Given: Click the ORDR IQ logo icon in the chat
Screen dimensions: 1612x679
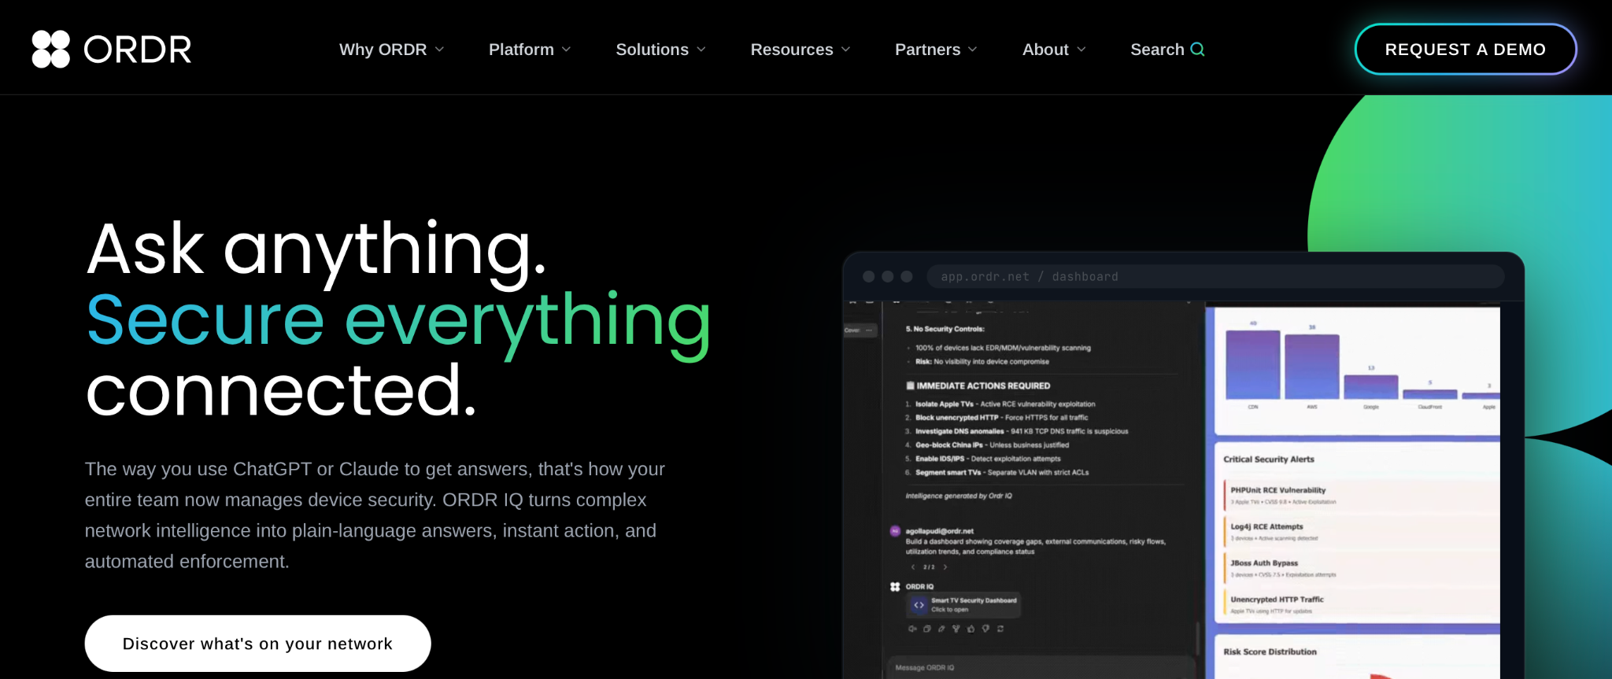Looking at the screenshot, I should 895,587.
